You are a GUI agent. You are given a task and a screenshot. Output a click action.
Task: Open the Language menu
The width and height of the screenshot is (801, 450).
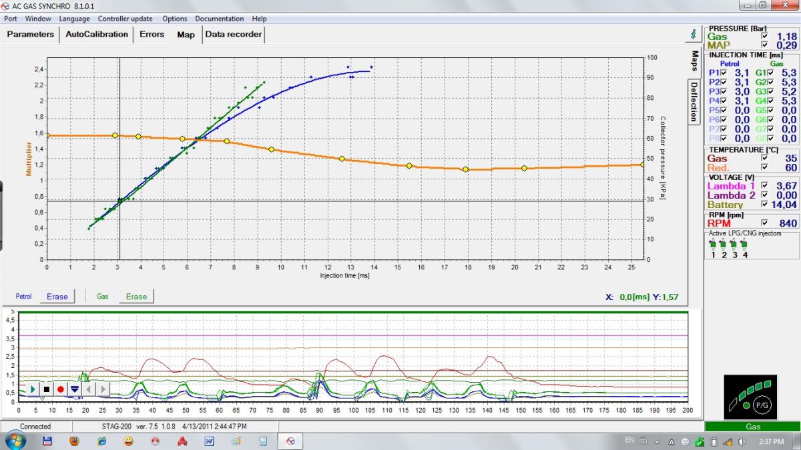74,19
